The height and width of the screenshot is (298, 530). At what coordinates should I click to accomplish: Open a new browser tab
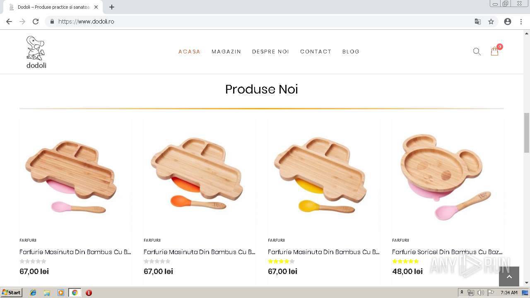pos(112,7)
